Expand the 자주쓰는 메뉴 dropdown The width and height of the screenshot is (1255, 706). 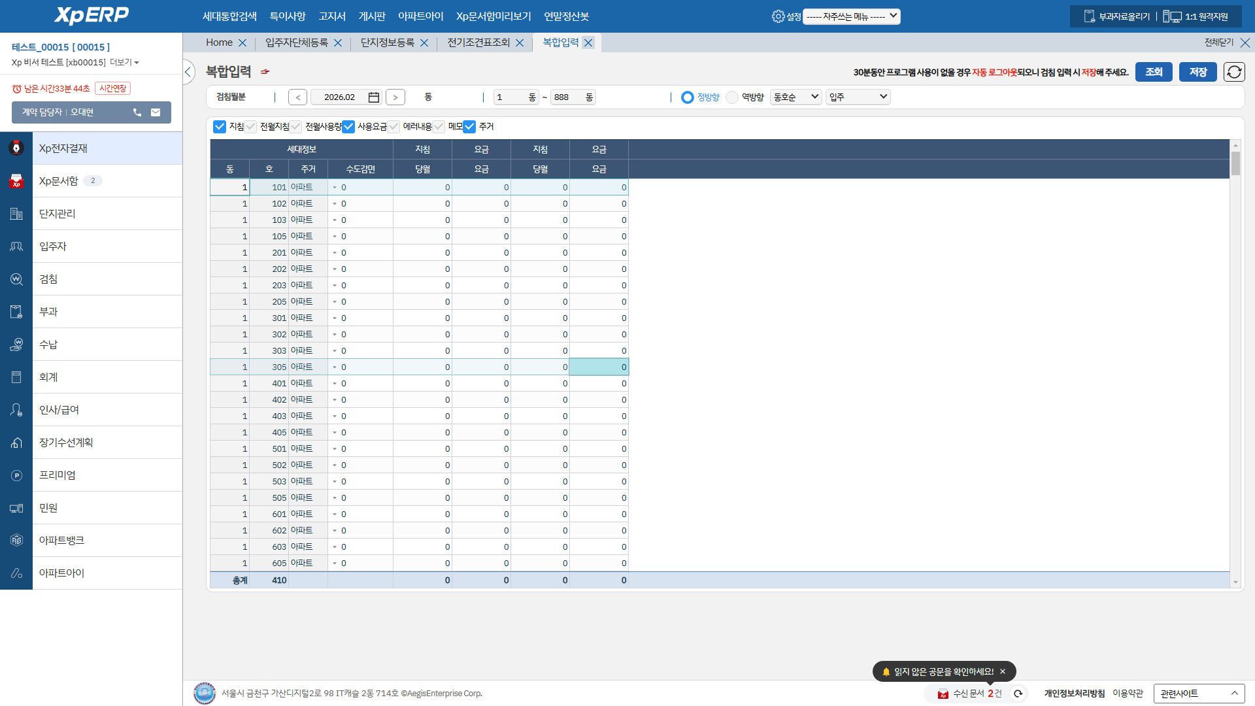tap(851, 16)
